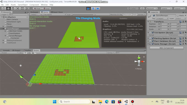Screen dimensions: 187x105
Task: Open the Layer dropdown in Inspector
Action: [x=180, y=18]
